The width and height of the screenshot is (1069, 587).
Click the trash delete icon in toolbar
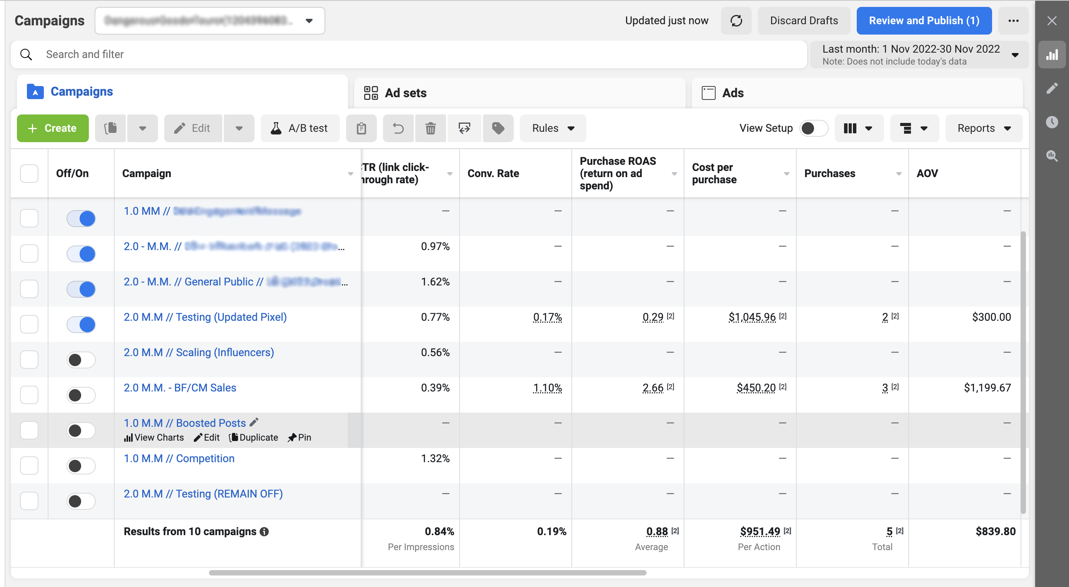coord(430,129)
